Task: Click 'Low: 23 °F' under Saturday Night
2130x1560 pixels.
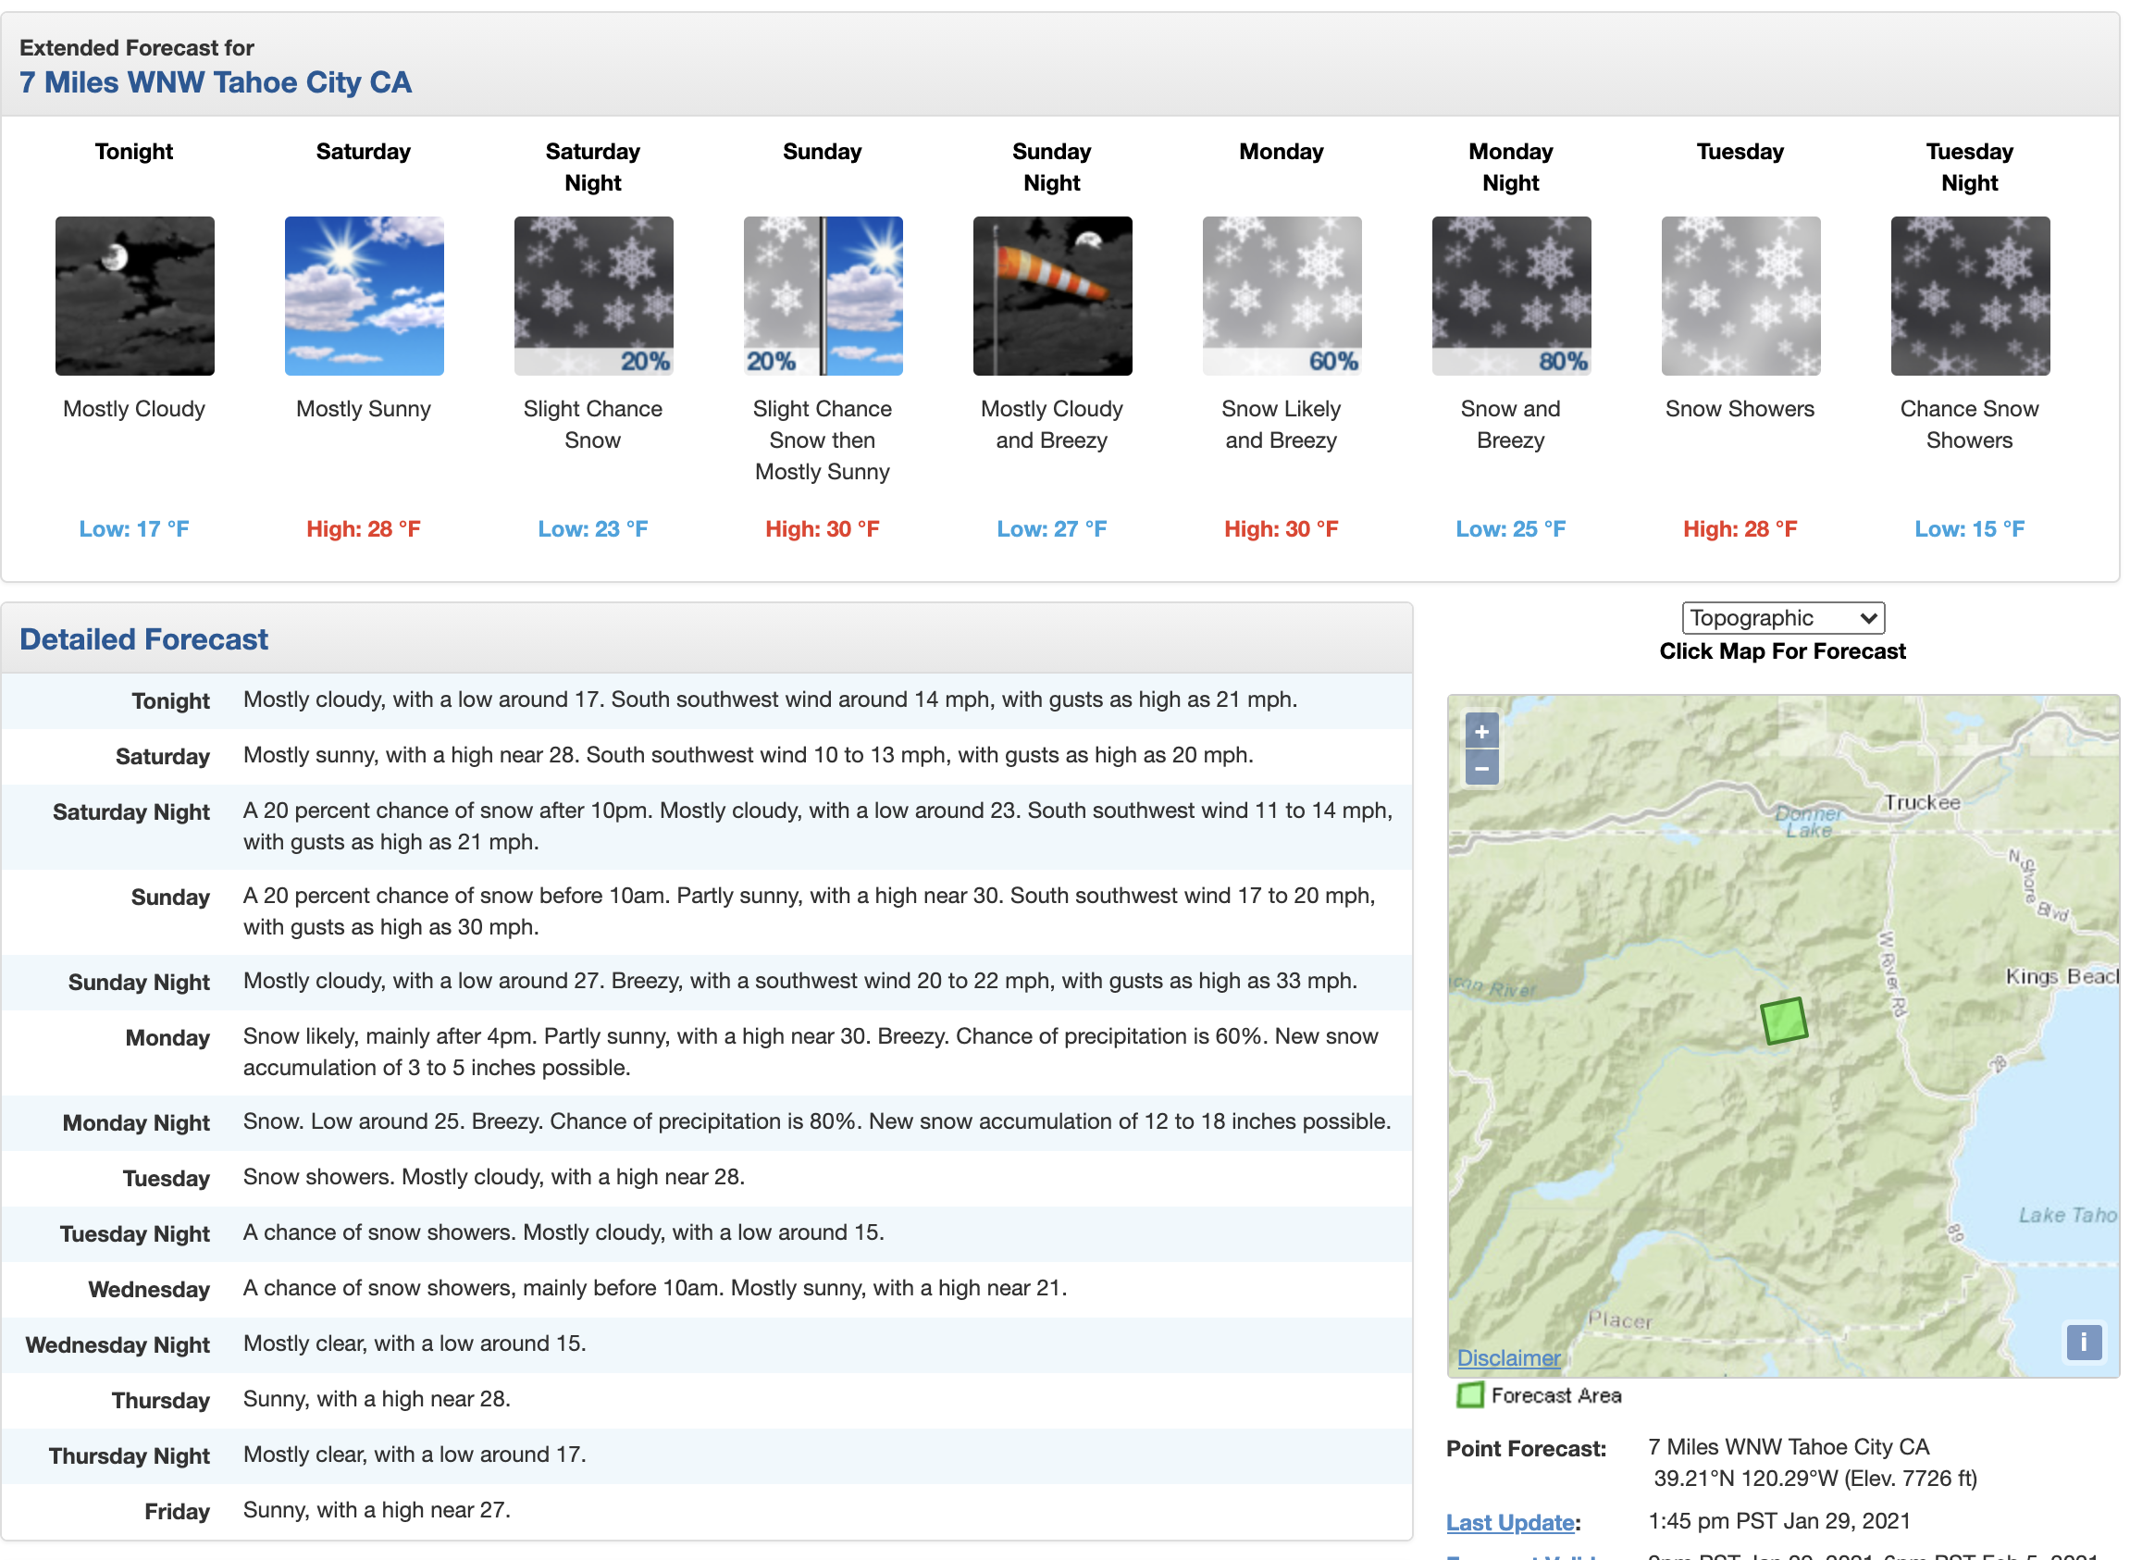Action: (x=593, y=530)
